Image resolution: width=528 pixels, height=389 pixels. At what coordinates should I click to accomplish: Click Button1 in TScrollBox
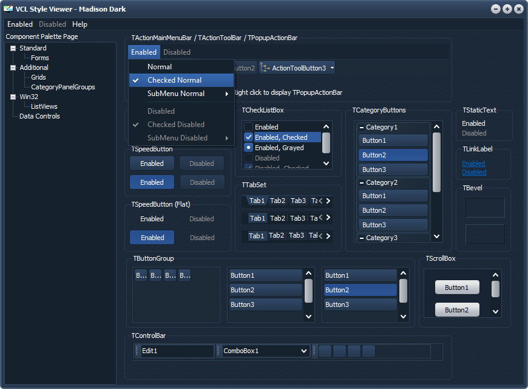[457, 287]
